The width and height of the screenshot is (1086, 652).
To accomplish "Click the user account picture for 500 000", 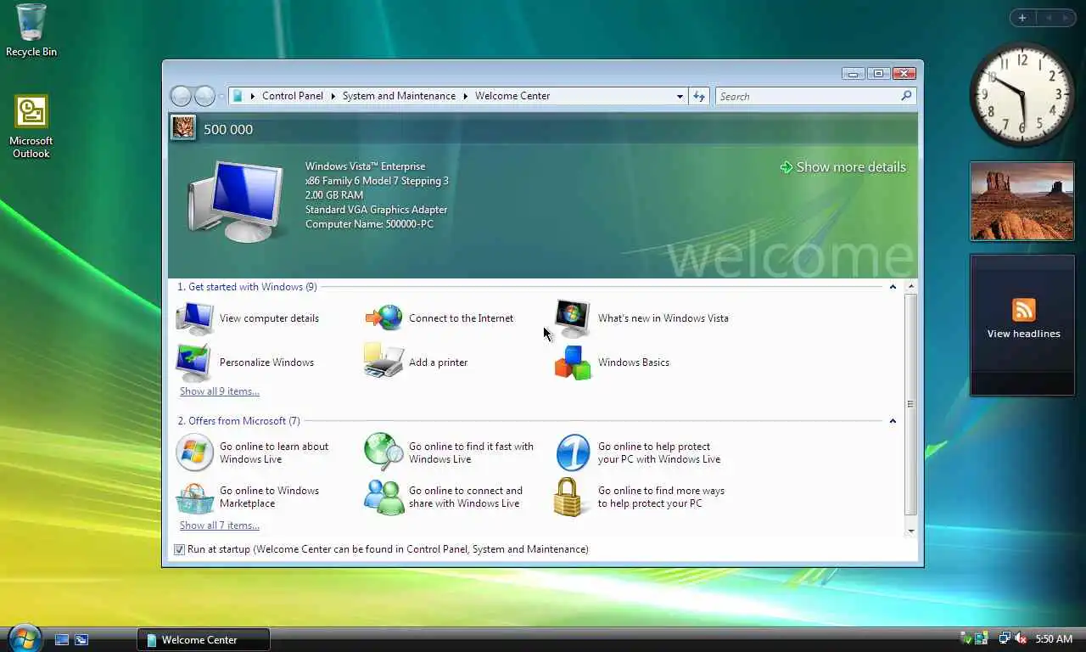I will pos(183,129).
